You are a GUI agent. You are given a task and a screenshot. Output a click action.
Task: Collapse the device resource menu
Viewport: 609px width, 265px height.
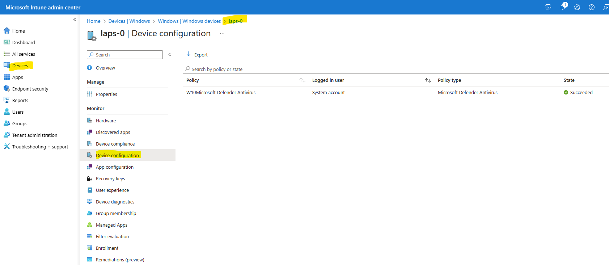coord(170,55)
